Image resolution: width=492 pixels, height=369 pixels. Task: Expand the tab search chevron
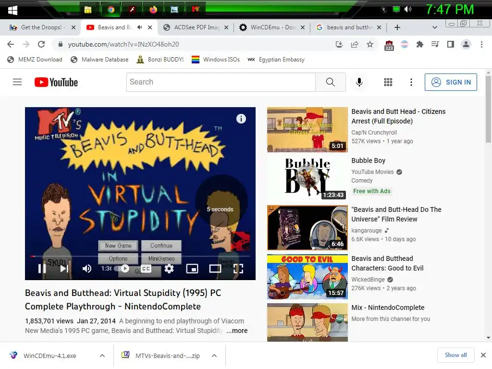(x=434, y=27)
